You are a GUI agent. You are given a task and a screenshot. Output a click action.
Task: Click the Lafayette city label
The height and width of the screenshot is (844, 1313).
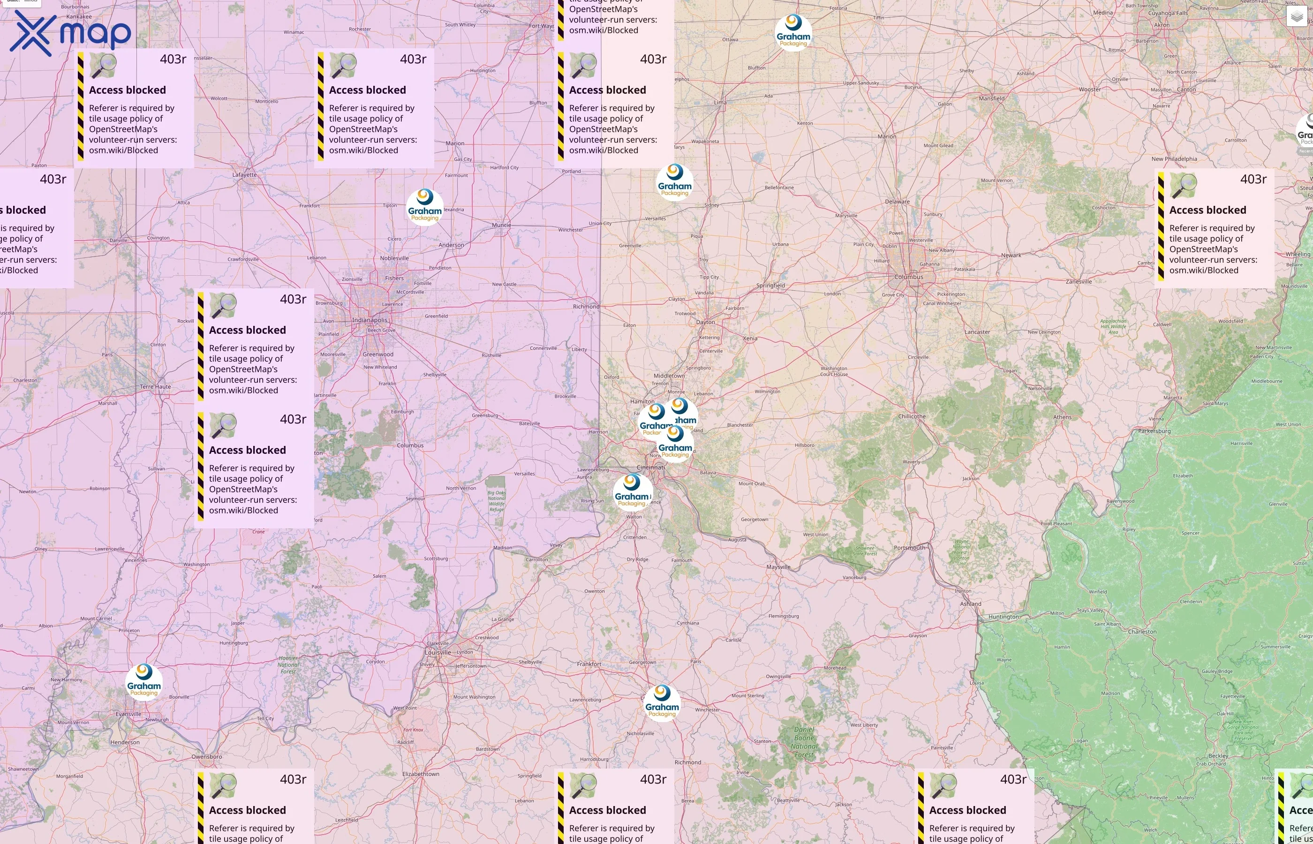tap(244, 175)
